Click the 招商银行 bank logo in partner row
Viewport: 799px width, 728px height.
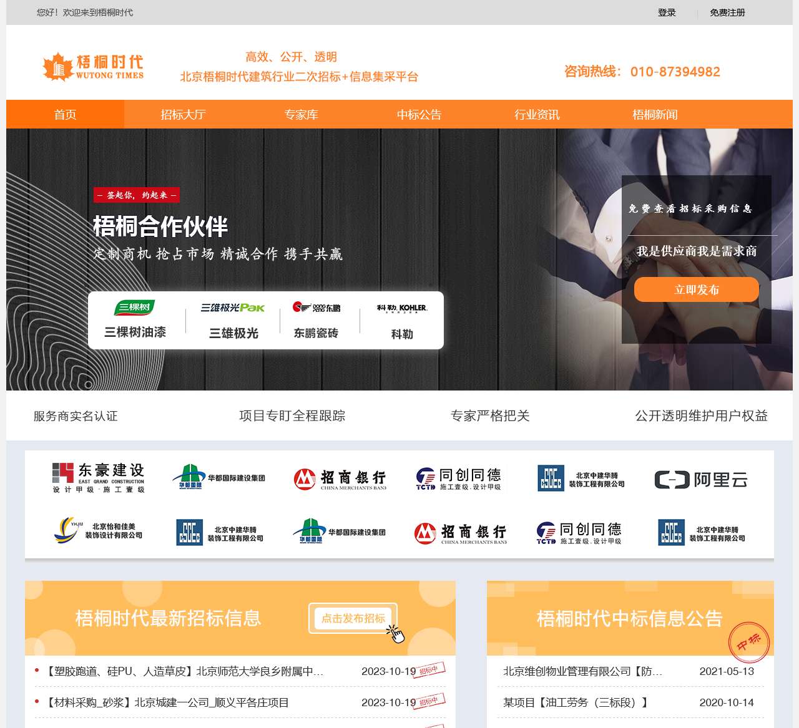(x=338, y=478)
